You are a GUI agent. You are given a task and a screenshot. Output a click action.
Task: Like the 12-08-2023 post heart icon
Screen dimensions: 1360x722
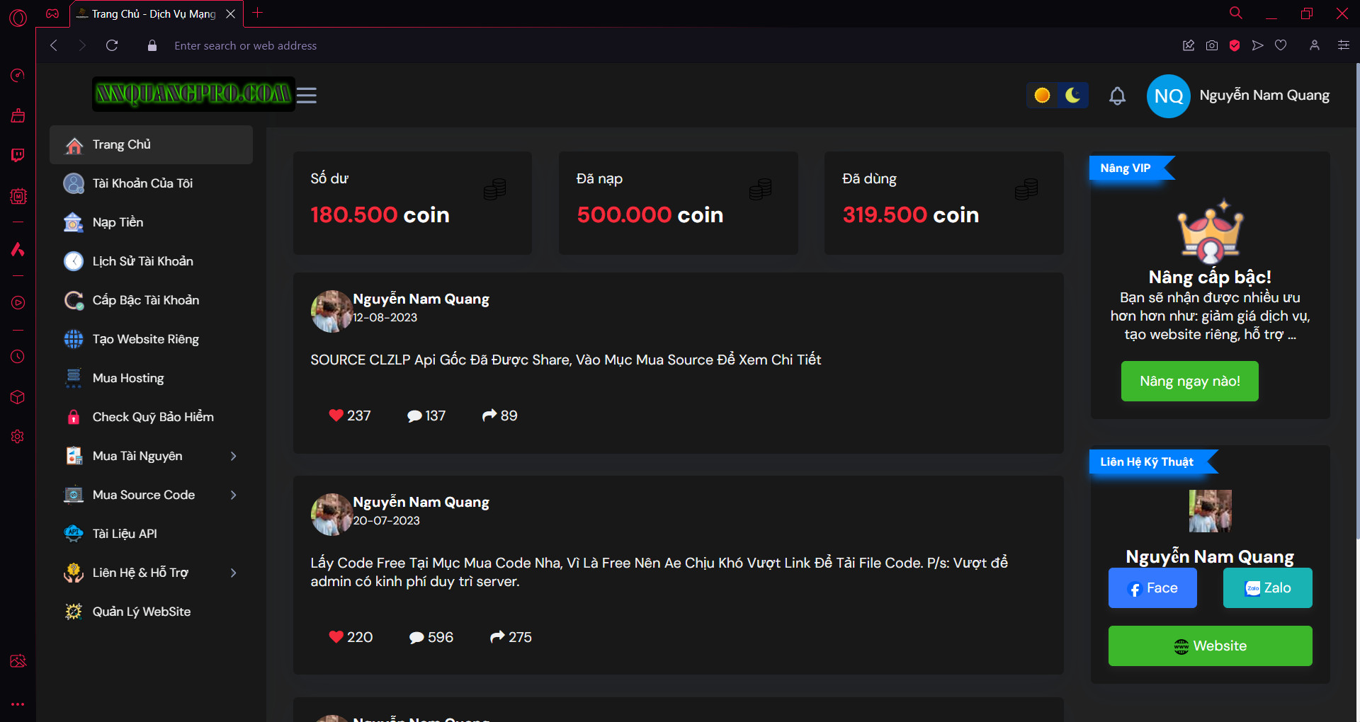coord(336,416)
